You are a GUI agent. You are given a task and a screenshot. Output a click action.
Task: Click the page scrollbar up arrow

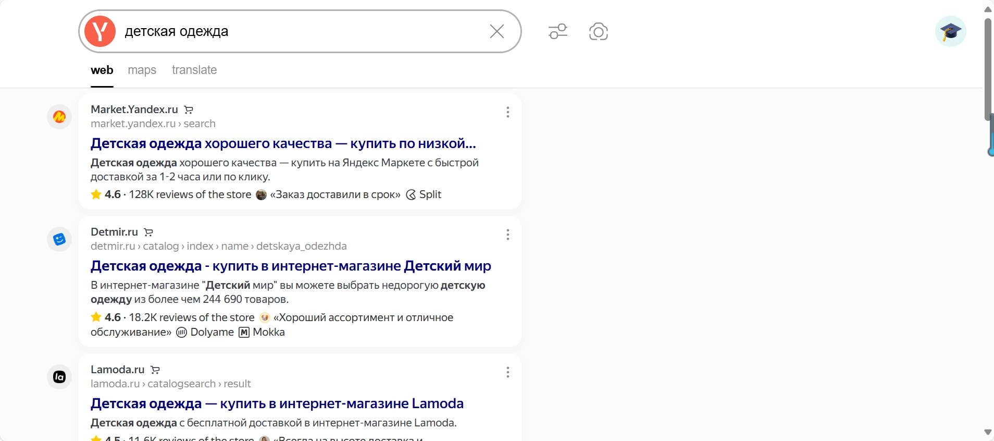click(988, 9)
